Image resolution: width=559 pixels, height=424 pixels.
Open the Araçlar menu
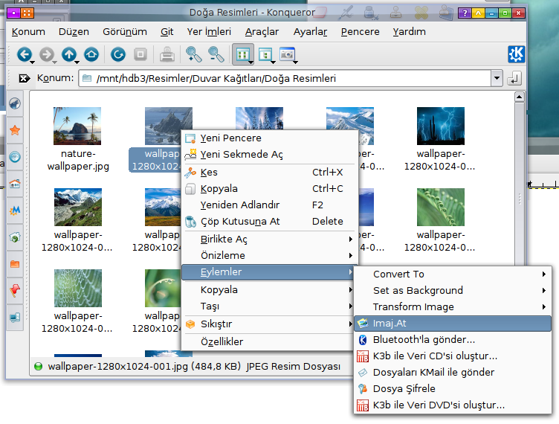click(262, 32)
